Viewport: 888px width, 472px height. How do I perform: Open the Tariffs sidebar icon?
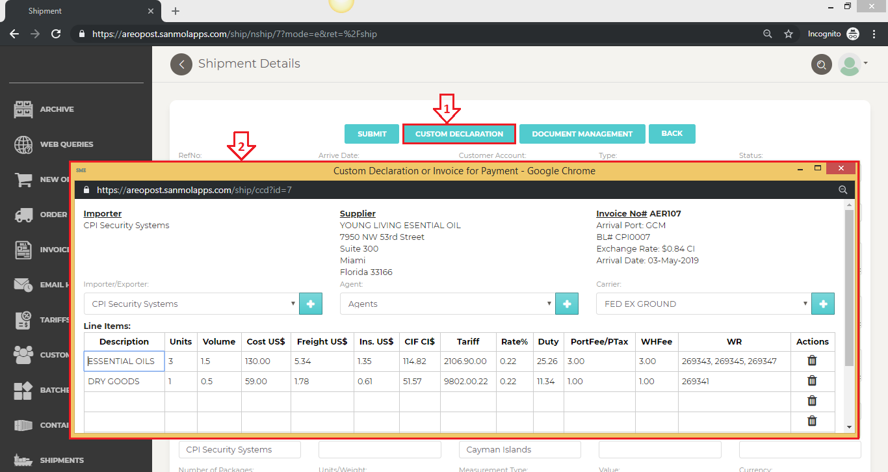[x=23, y=320]
